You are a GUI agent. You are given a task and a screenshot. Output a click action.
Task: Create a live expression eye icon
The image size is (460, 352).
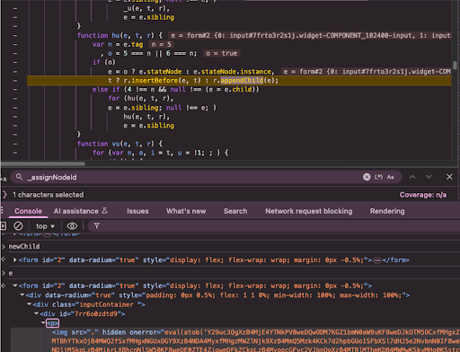(x=72, y=225)
